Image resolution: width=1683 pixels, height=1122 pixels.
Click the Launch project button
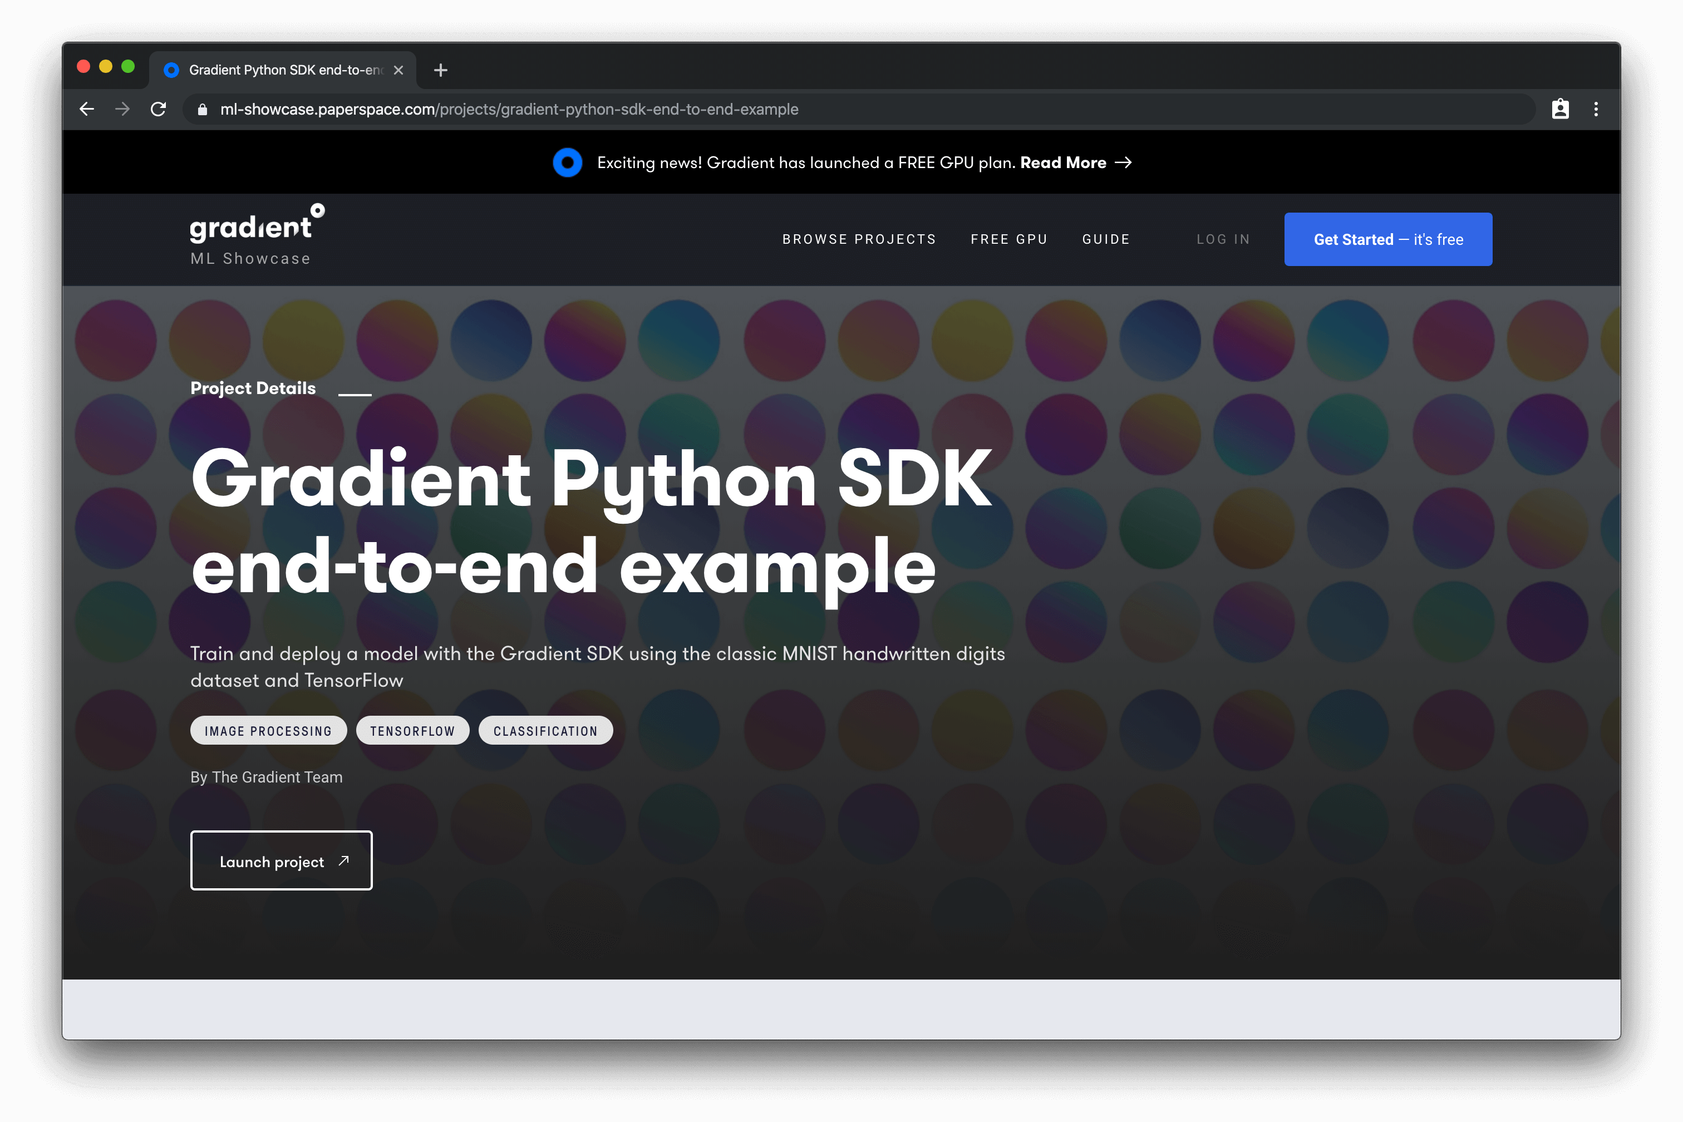coord(281,861)
